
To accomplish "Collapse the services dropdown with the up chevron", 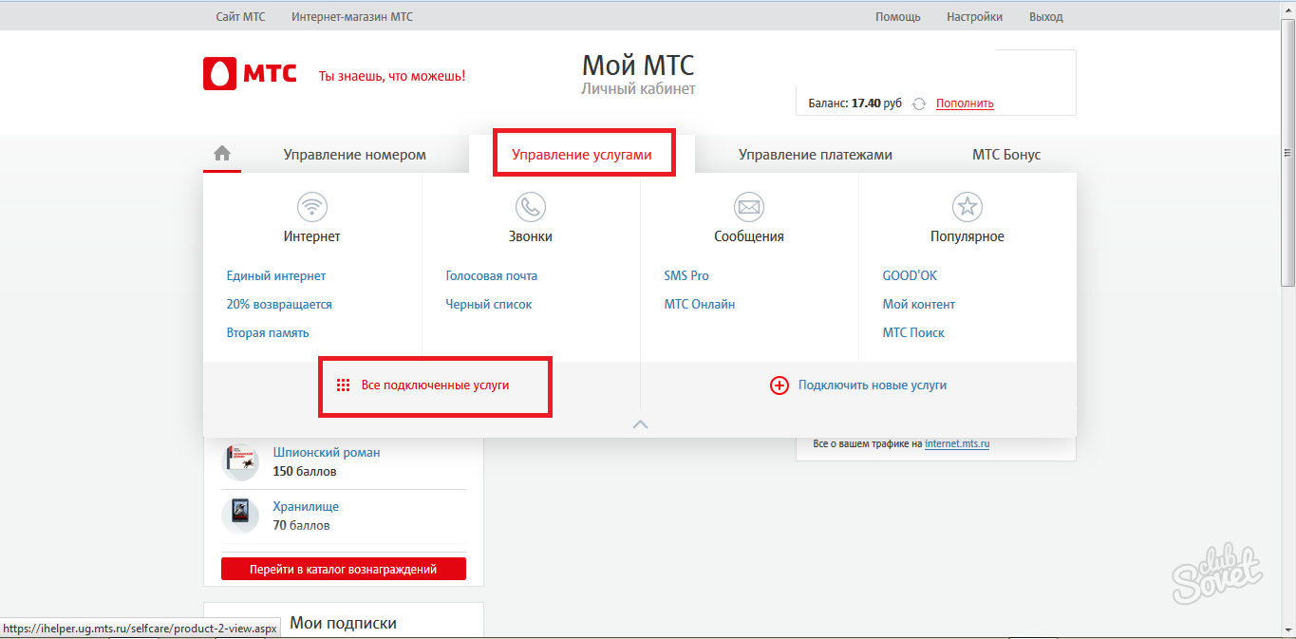I will (x=640, y=424).
